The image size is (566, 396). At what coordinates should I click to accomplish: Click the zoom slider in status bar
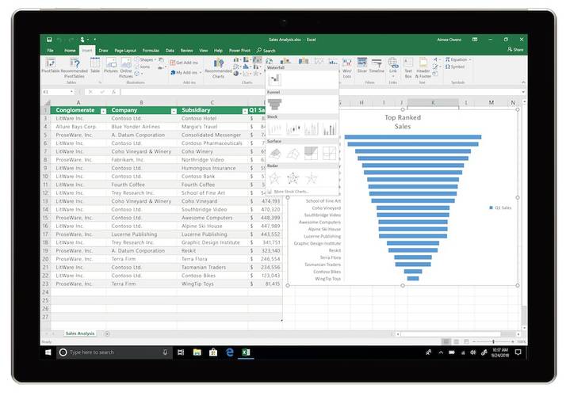tap(493, 341)
